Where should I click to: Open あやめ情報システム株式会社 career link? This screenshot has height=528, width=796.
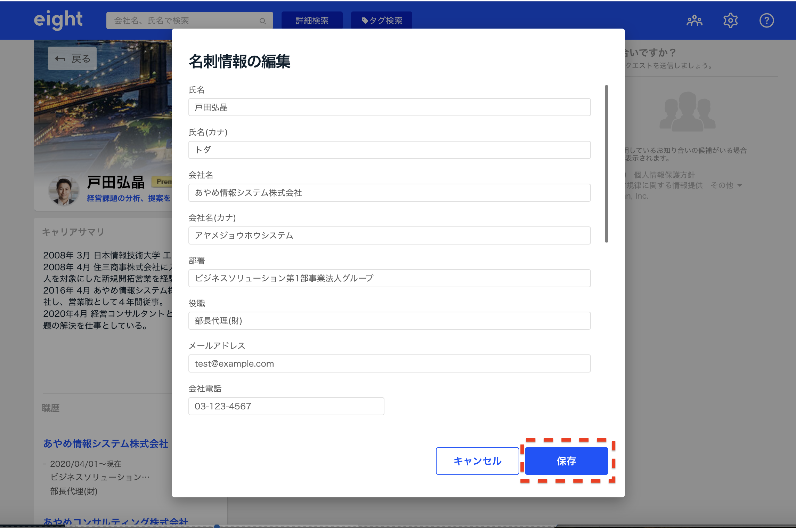click(106, 443)
